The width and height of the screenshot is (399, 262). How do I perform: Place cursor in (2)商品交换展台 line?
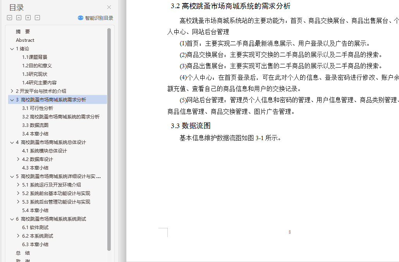click(x=281, y=55)
